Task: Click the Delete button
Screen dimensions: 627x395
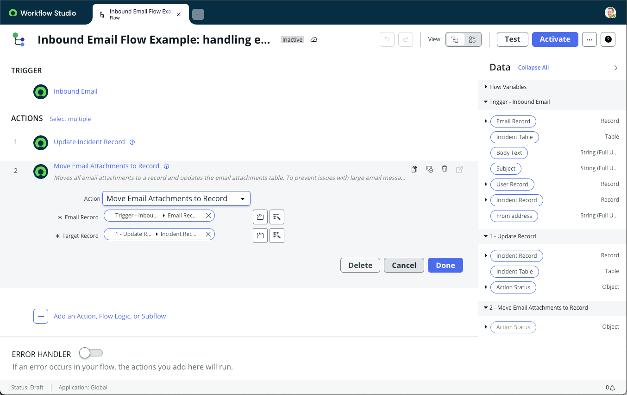Action: [x=360, y=265]
